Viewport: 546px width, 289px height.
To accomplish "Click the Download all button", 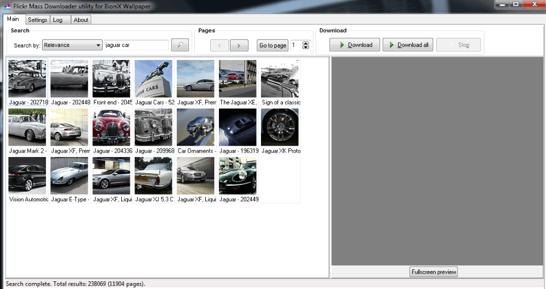I will [x=408, y=45].
